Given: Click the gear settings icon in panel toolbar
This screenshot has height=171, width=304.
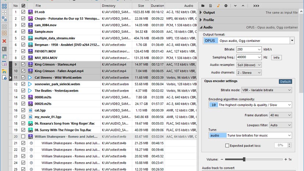Looking at the screenshot, I should point(226,6).
